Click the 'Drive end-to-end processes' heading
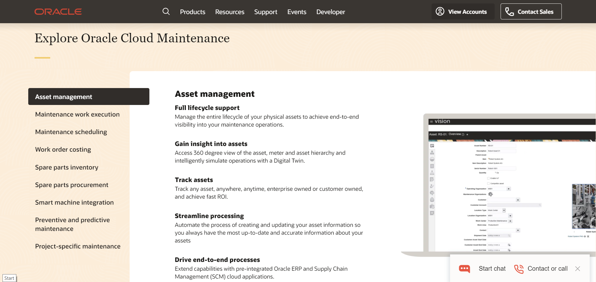 point(217,260)
